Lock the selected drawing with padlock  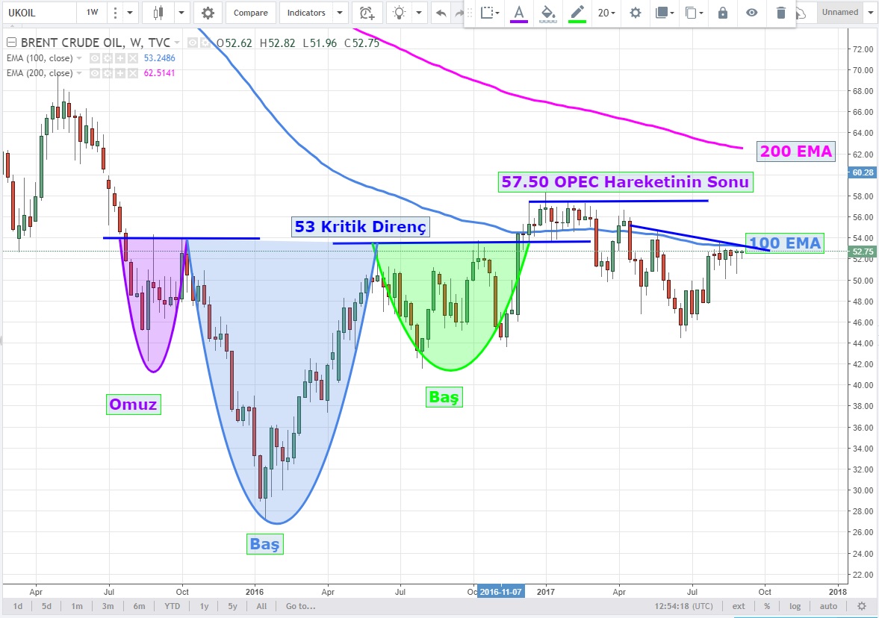click(722, 13)
